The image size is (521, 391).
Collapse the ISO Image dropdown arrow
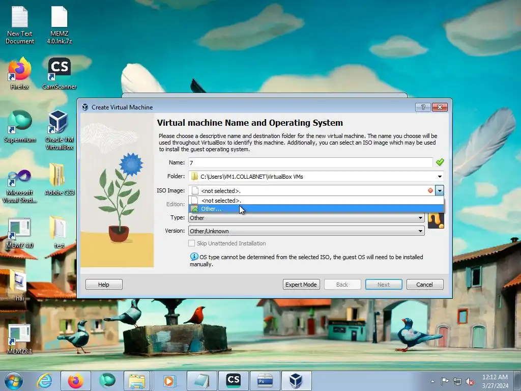tap(440, 190)
